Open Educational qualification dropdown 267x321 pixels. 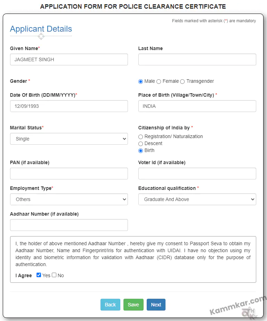click(x=197, y=199)
